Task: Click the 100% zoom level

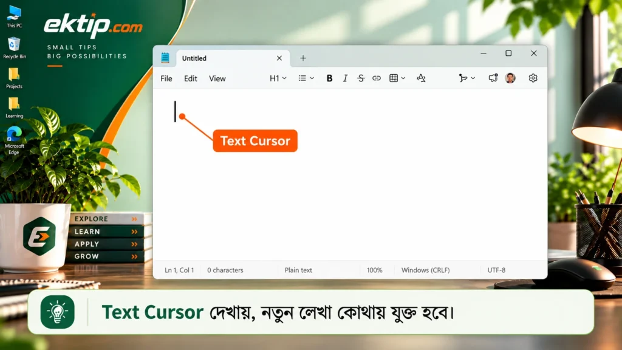Action: tap(374, 270)
